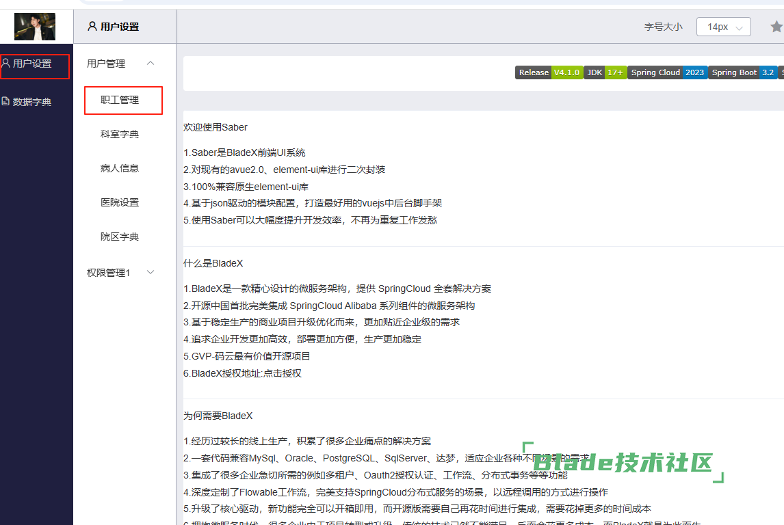Screen dimensions: 784x525
Task: Select 院区字典 menu item
Action: point(120,237)
